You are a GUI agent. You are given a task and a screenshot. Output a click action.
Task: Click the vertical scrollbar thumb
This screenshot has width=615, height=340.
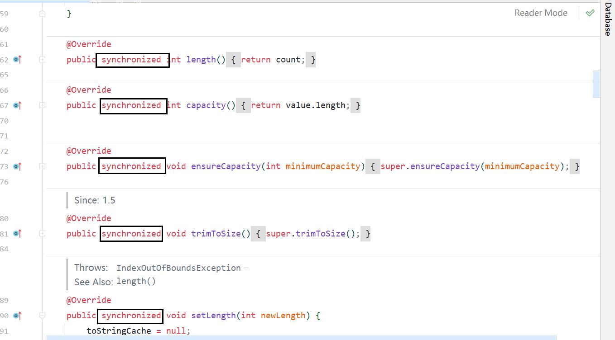pos(596,84)
